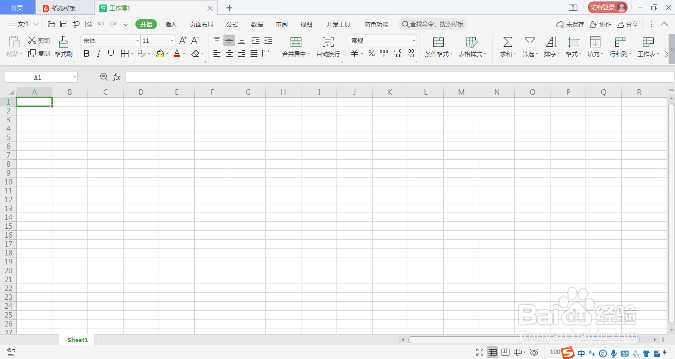Click the Insert Function fx icon

(x=117, y=77)
